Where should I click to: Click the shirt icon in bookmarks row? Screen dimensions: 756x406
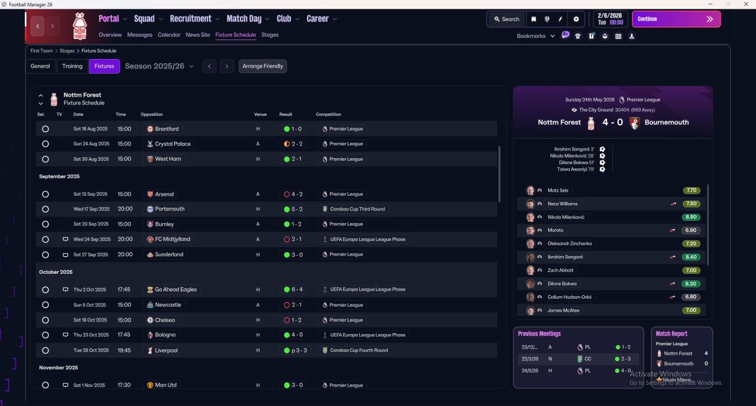pyautogui.click(x=578, y=36)
